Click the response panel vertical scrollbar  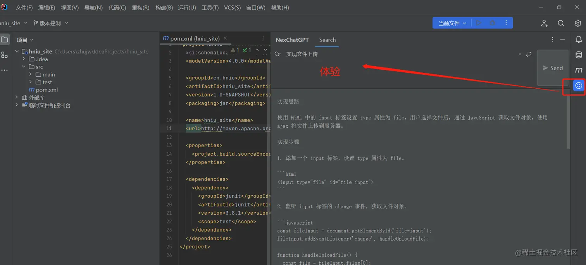568,122
